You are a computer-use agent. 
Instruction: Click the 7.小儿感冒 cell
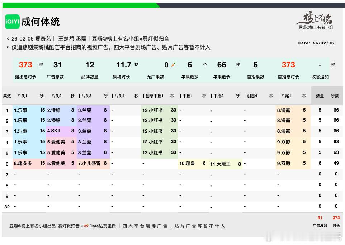tap(89, 163)
